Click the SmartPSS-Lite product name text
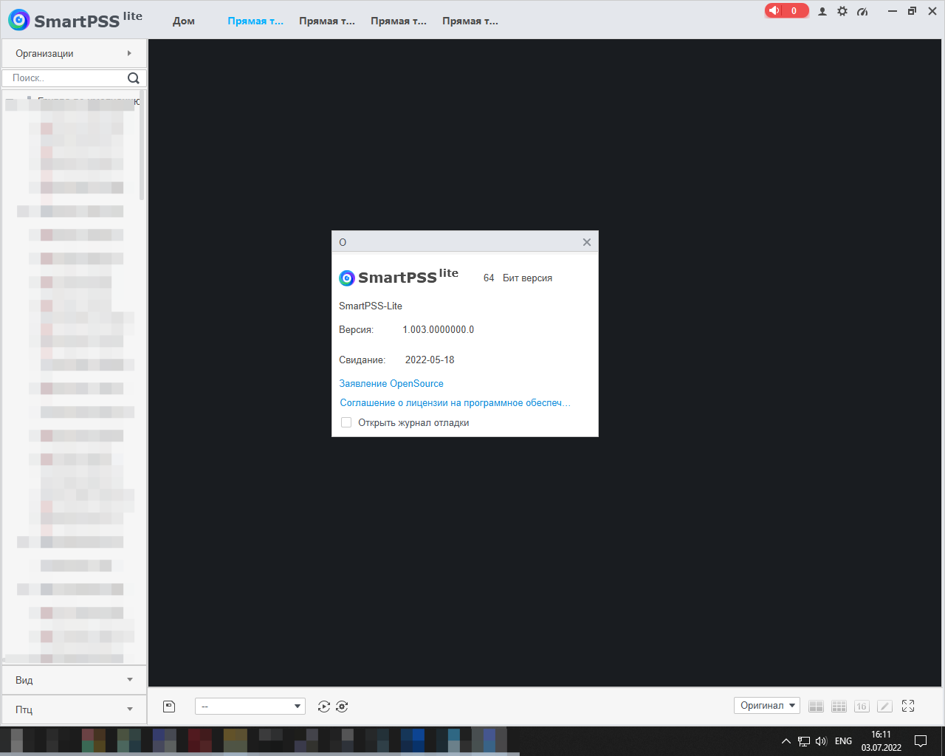The image size is (945, 756). [x=371, y=306]
